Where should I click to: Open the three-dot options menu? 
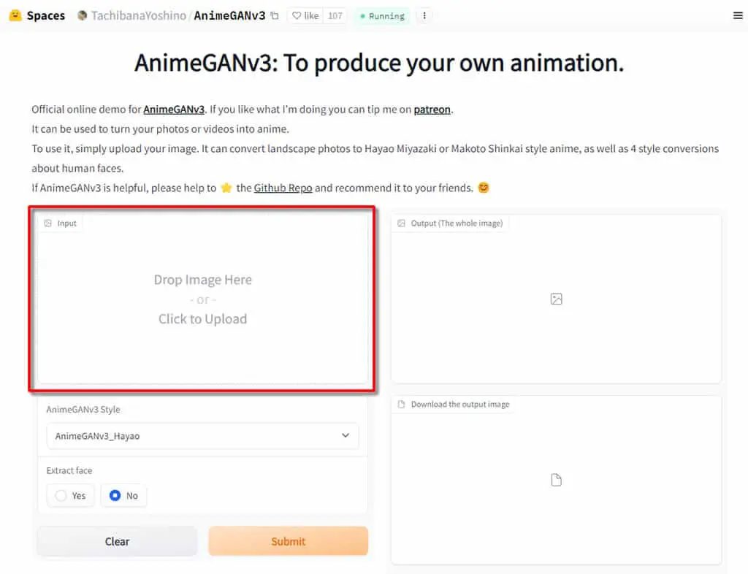(424, 16)
